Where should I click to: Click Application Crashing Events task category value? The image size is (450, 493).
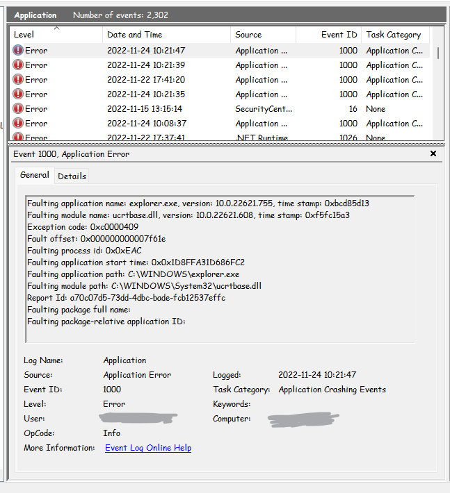[x=332, y=390]
